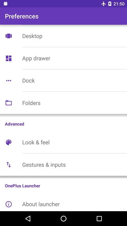Open Dock settings entry
The image size is (127, 226).
pyautogui.click(x=63, y=81)
